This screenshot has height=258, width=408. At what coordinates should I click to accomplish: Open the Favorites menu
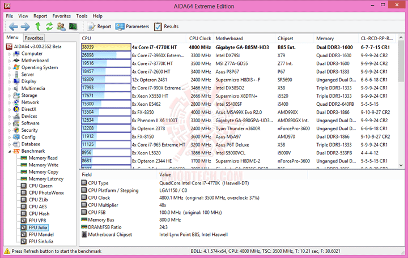61,16
